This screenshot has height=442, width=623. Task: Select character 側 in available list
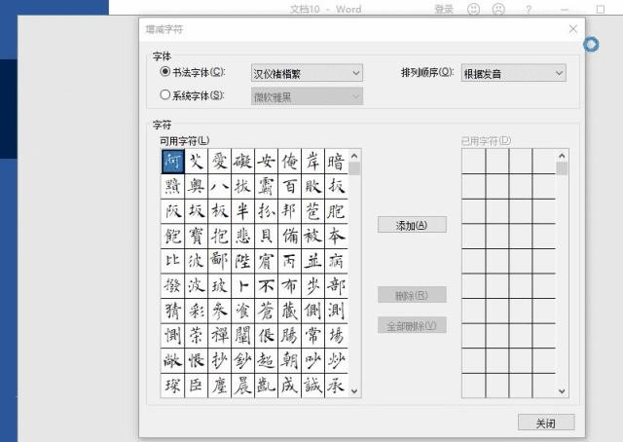pos(312,311)
